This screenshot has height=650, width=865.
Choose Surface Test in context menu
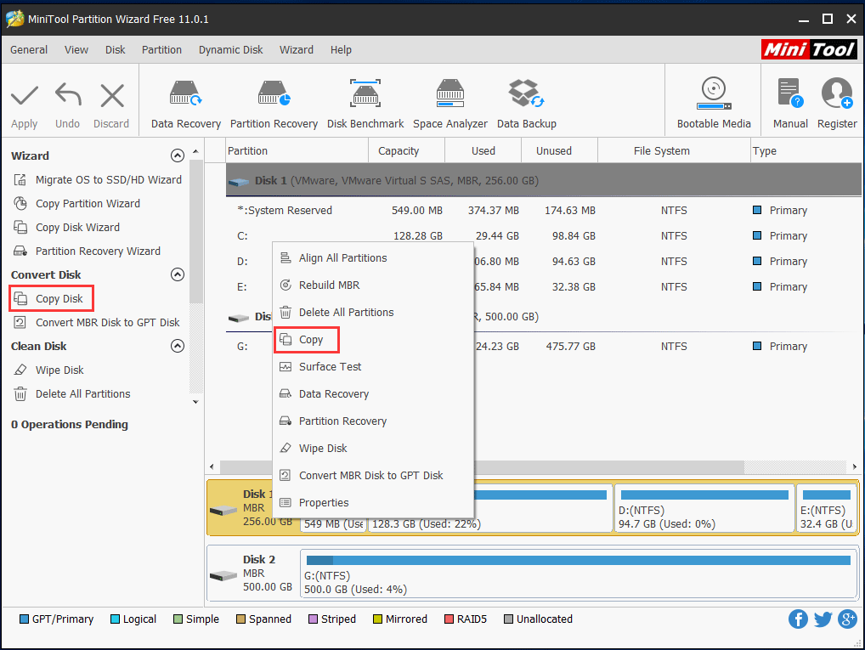pos(374,367)
